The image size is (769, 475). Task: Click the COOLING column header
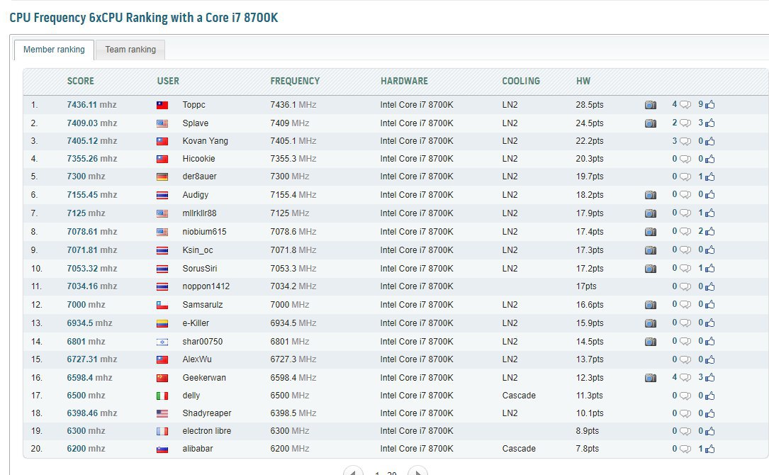point(521,81)
